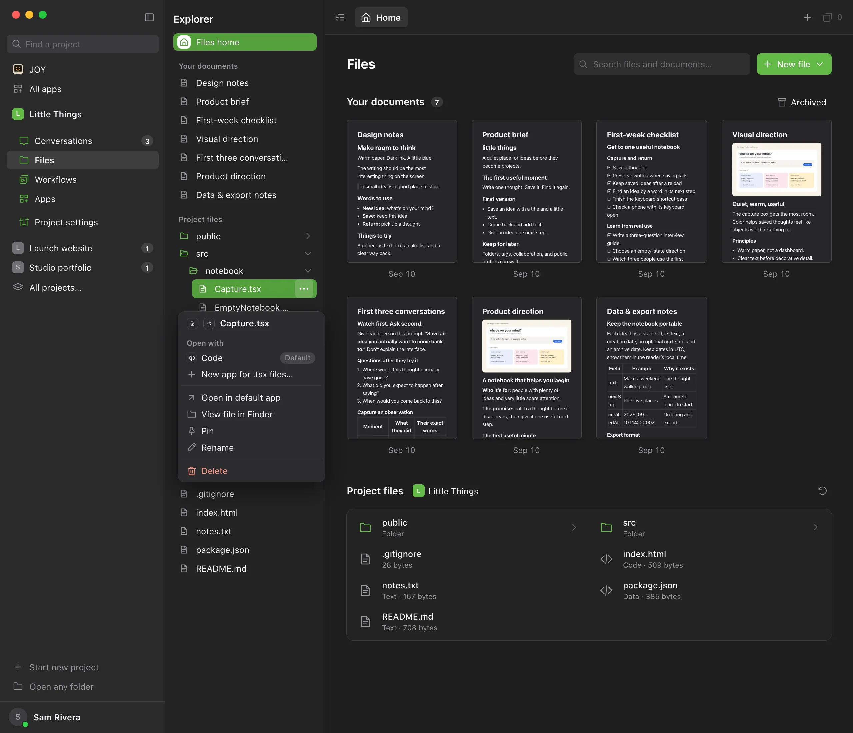Click the refresh icon for Project files
Viewport: 853px width, 733px height.
(x=822, y=490)
